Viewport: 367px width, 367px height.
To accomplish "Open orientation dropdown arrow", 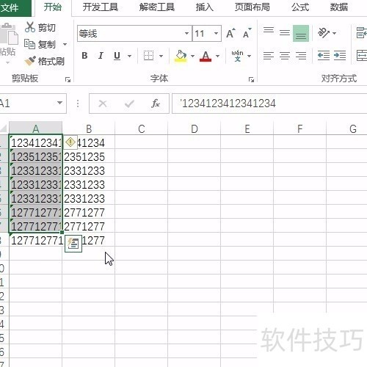I will [335, 33].
